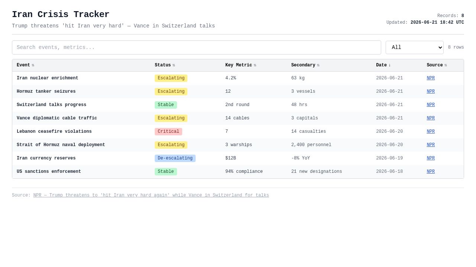Select the Date column header label

click(x=382, y=65)
